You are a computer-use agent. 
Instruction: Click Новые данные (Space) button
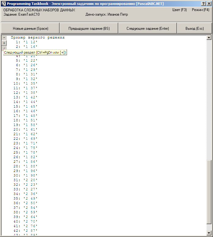pyautogui.click(x=30, y=29)
